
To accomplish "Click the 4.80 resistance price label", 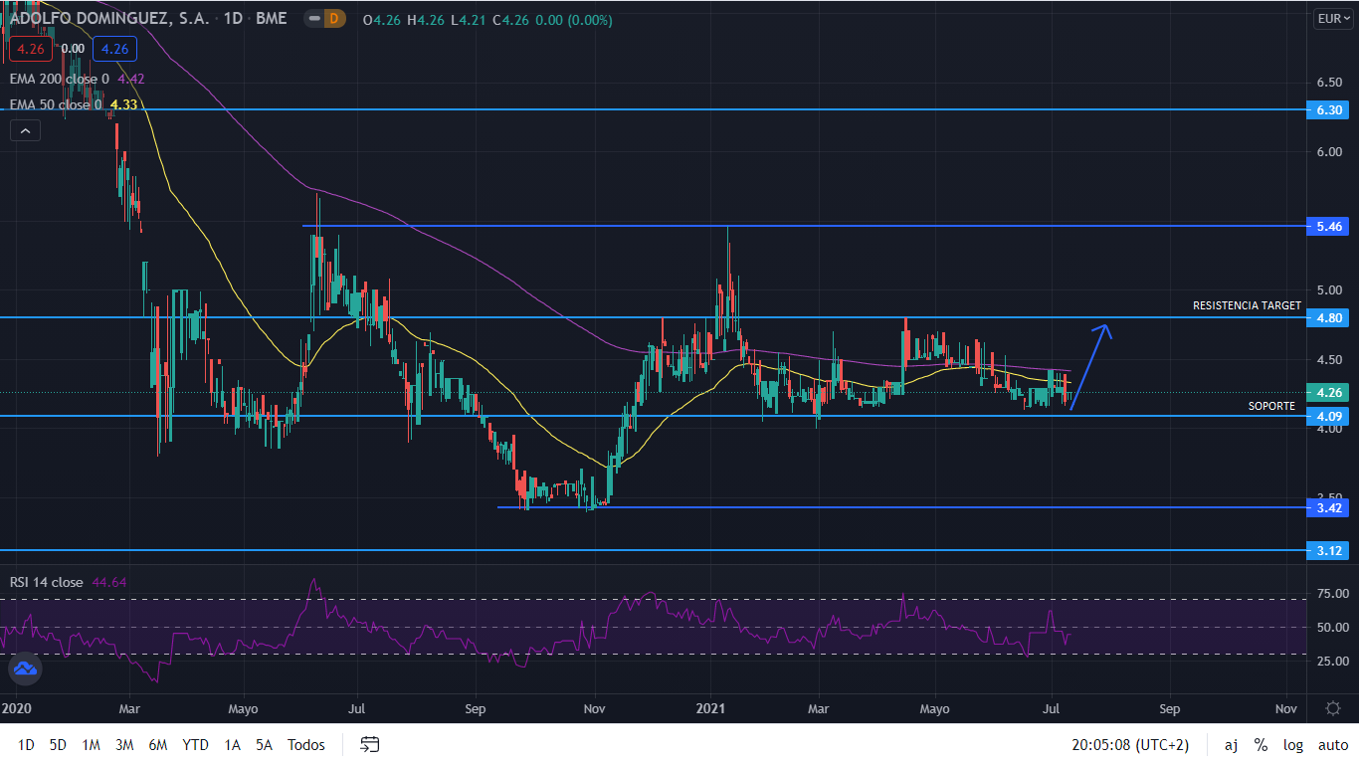I will pos(1329,318).
